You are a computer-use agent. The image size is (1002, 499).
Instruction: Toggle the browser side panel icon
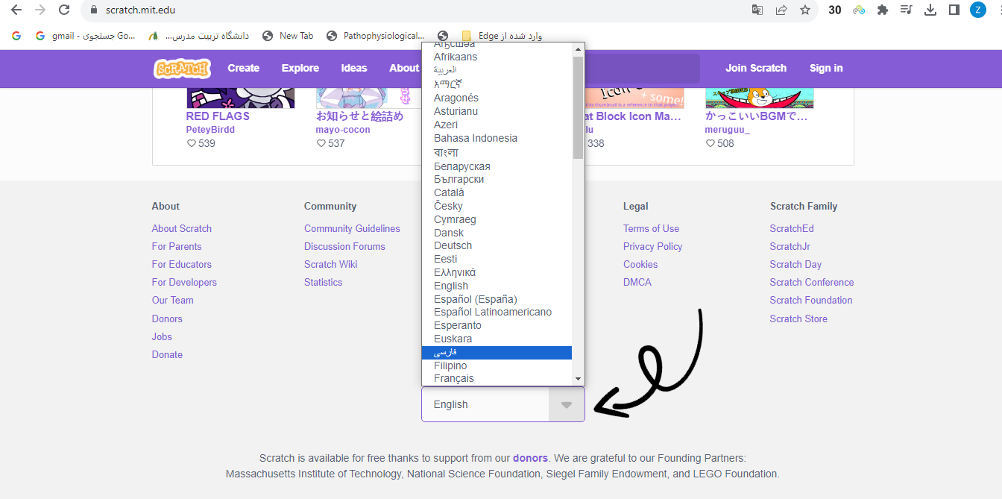[x=954, y=10]
